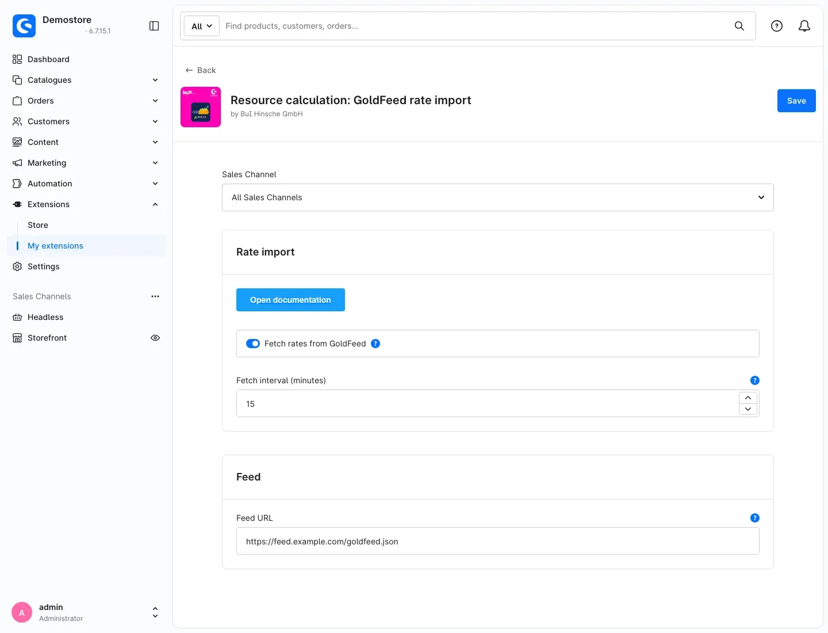Click the Open documentation button
The width and height of the screenshot is (828, 633).
coord(290,300)
